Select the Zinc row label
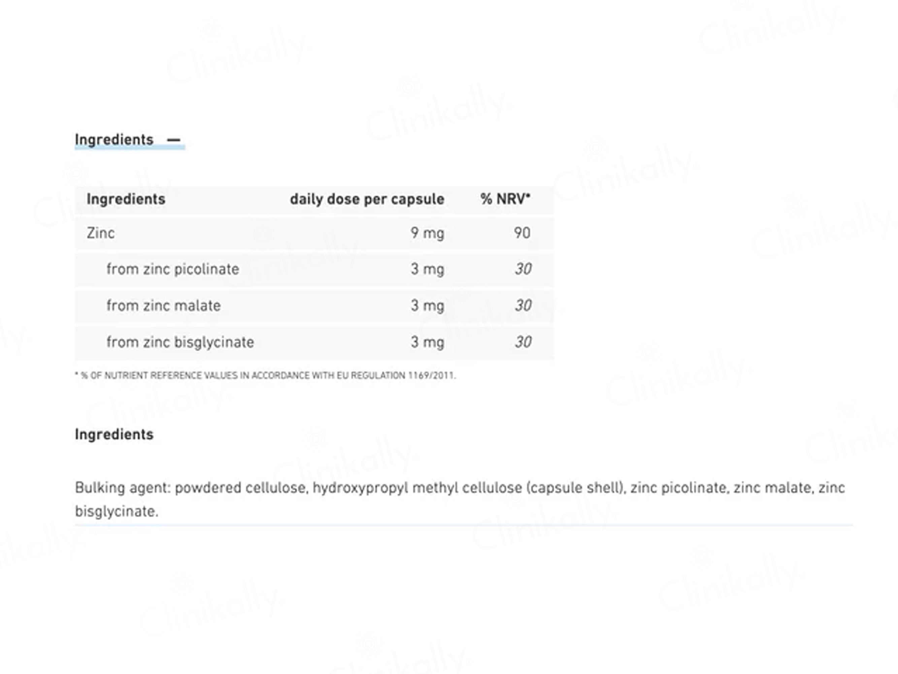The image size is (898, 674). point(101,233)
